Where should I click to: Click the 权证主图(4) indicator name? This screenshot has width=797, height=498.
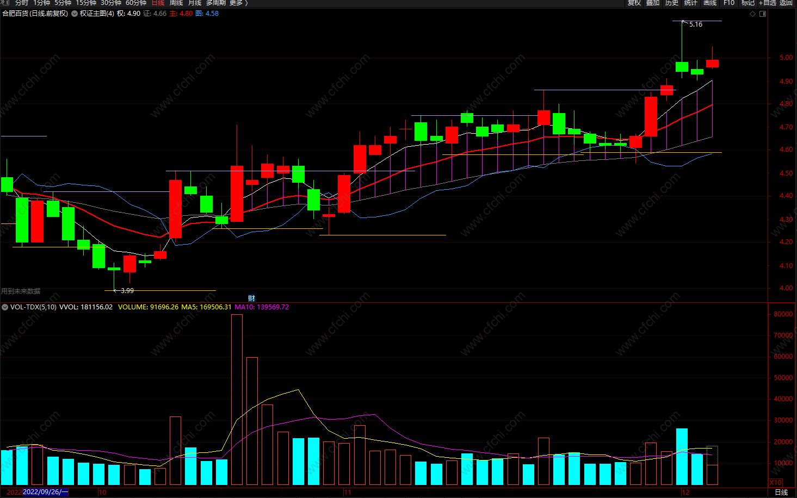click(97, 14)
